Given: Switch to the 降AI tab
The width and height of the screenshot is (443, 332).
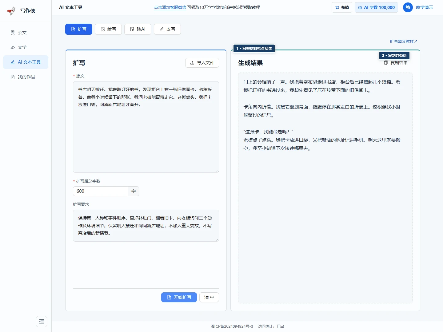Looking at the screenshot, I should pos(138,29).
